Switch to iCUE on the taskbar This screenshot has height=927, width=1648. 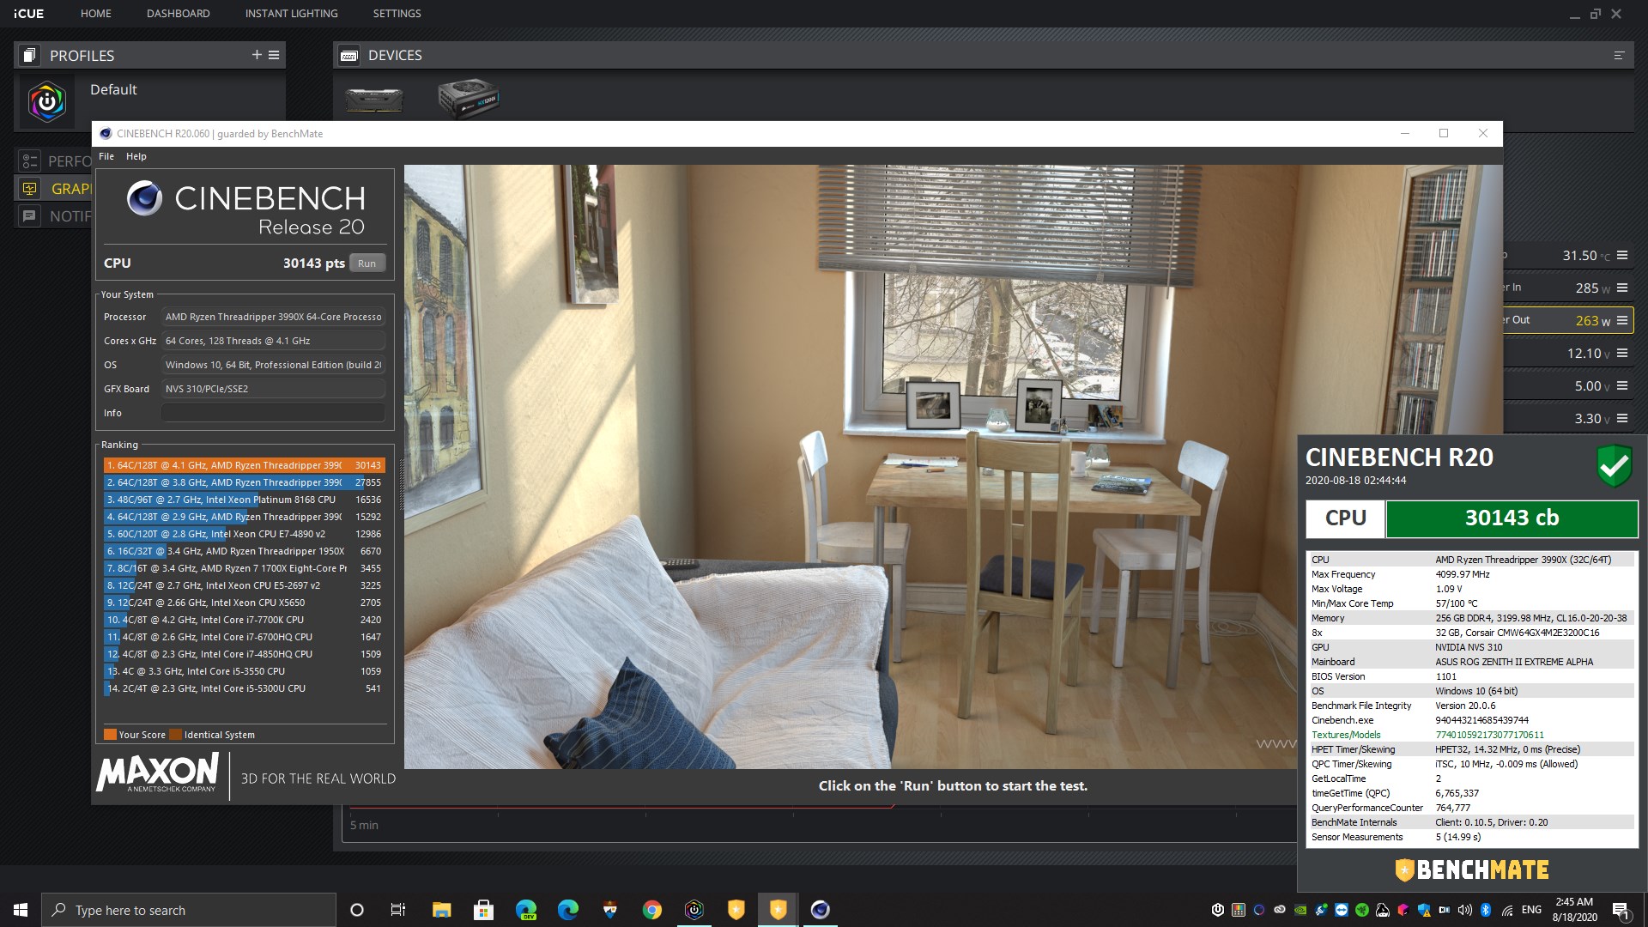click(694, 910)
